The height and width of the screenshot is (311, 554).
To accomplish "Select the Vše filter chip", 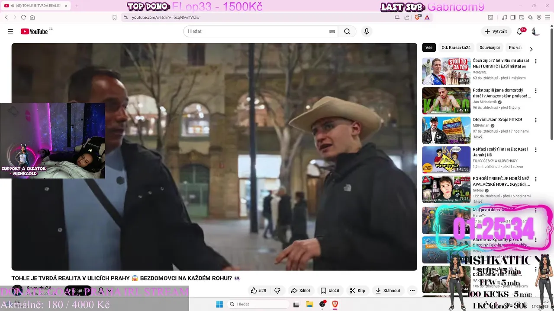I will tap(429, 48).
